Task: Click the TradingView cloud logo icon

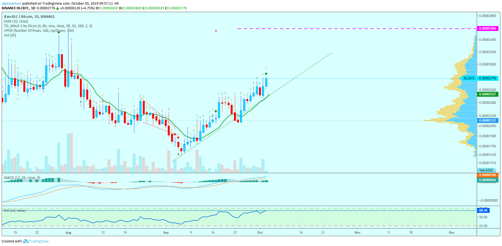Action: tap(26, 241)
